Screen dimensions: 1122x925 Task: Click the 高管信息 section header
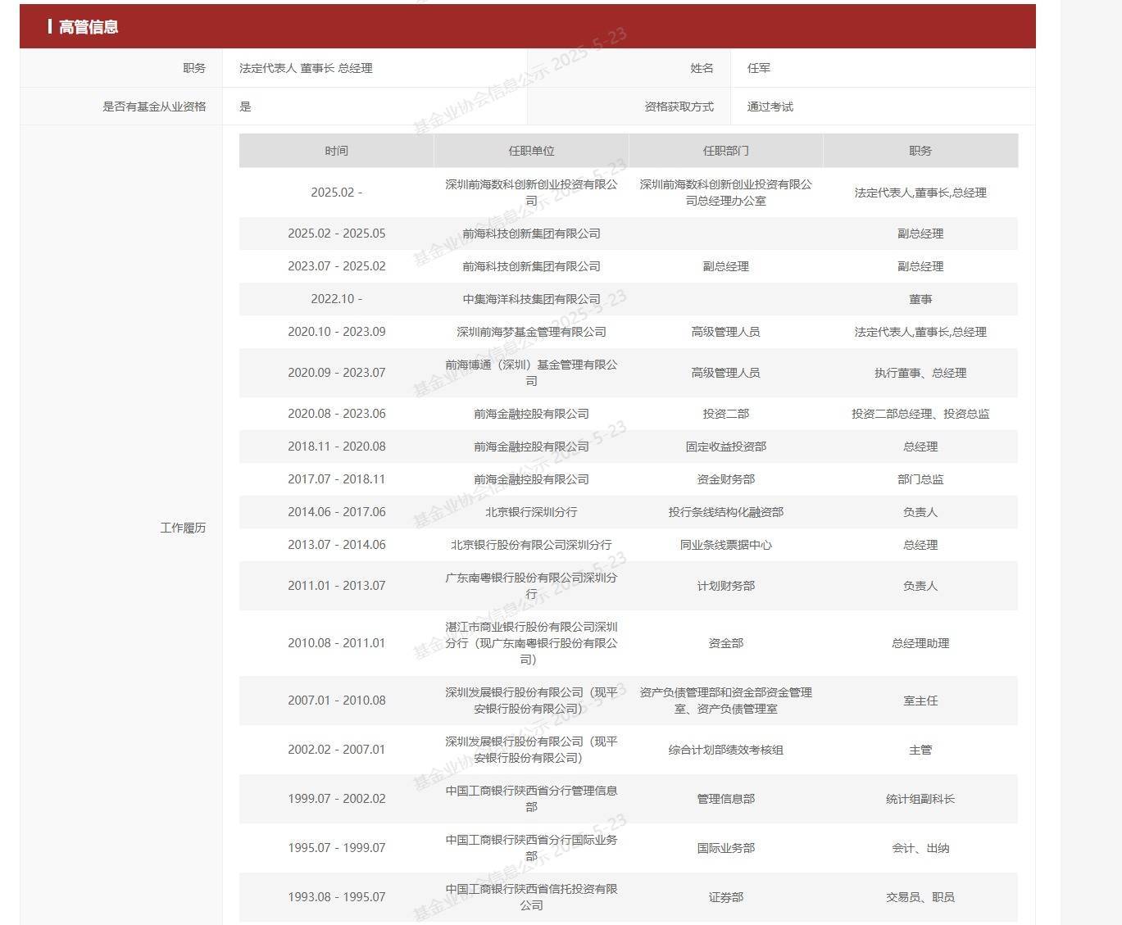89,27
